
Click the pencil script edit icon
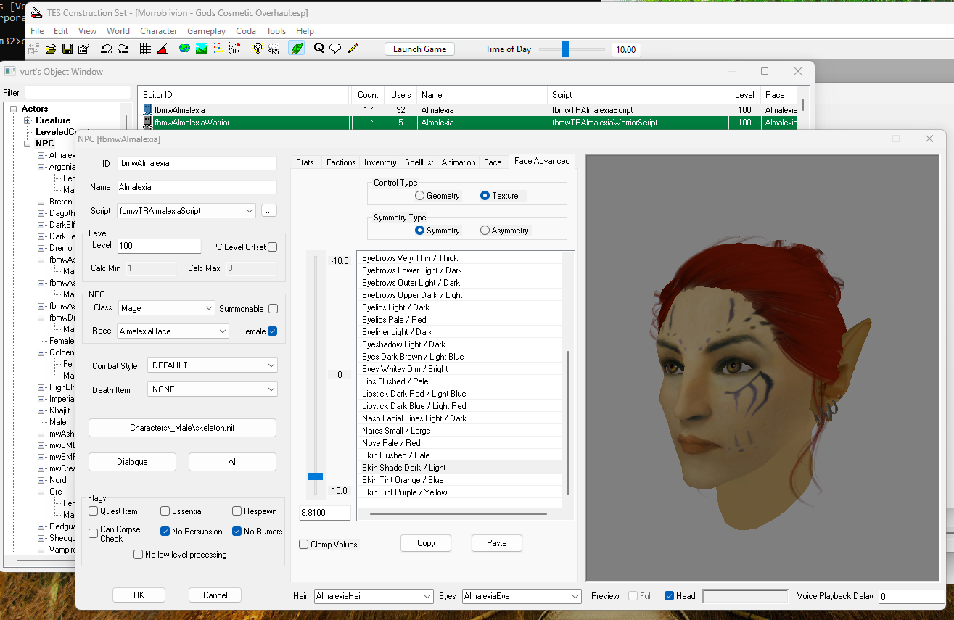pos(353,49)
